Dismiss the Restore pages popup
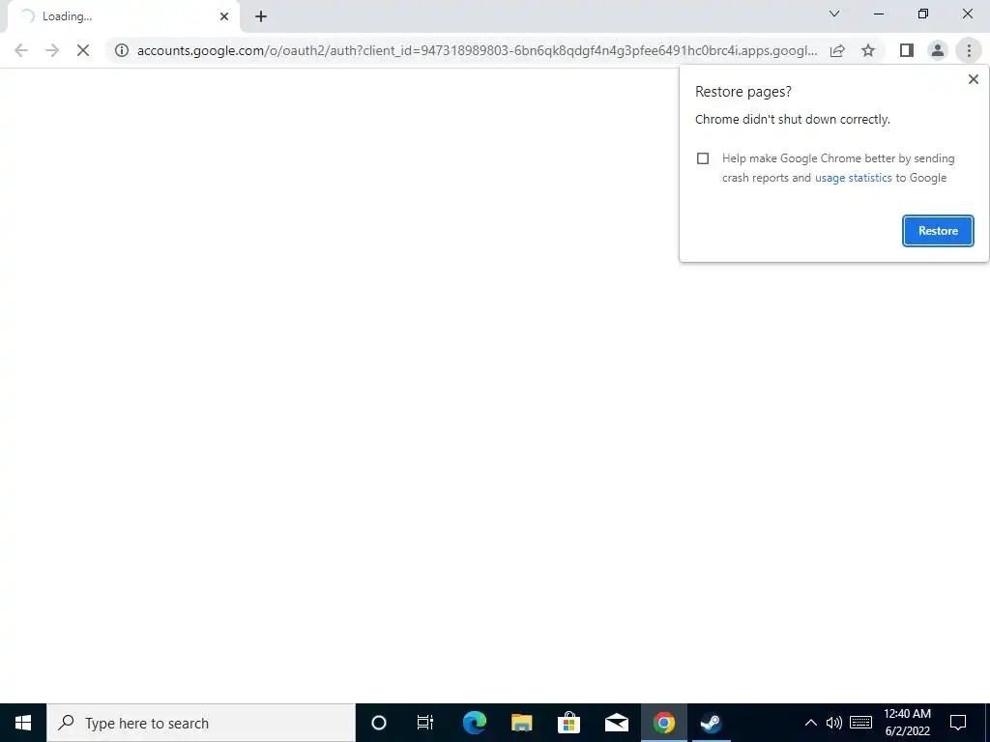The width and height of the screenshot is (990, 742). coord(973,79)
